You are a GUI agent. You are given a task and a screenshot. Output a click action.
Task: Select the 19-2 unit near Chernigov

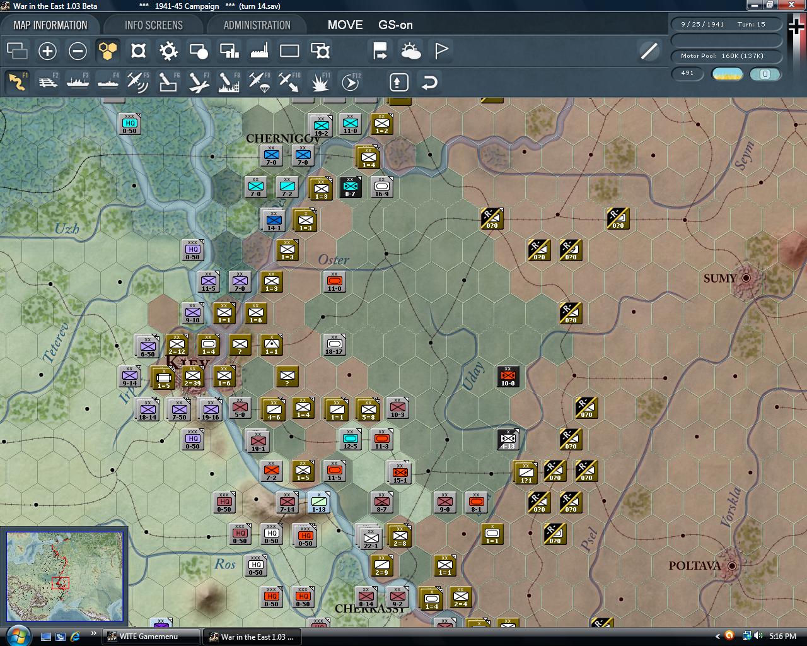(320, 126)
